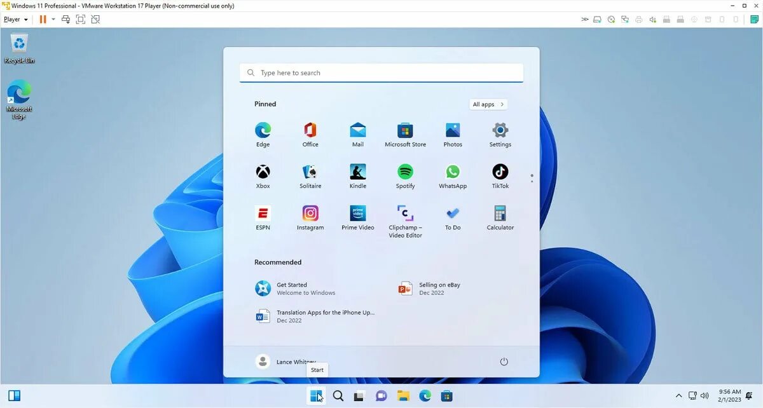The height and width of the screenshot is (408, 763).
Task: Launch the To Do app
Action: pos(453,218)
